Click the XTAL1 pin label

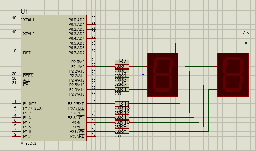(29, 20)
